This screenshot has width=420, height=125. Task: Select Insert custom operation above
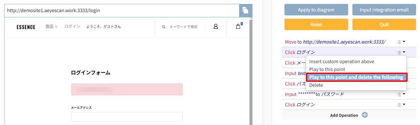point(342,62)
